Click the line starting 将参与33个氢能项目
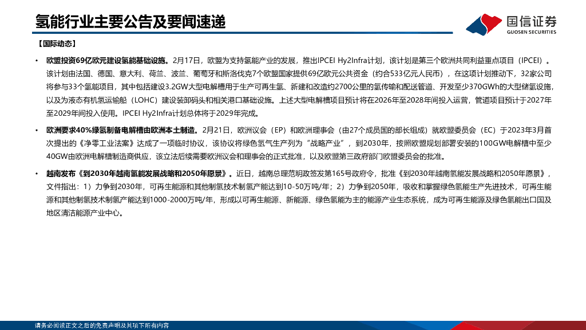 [x=300, y=87]
